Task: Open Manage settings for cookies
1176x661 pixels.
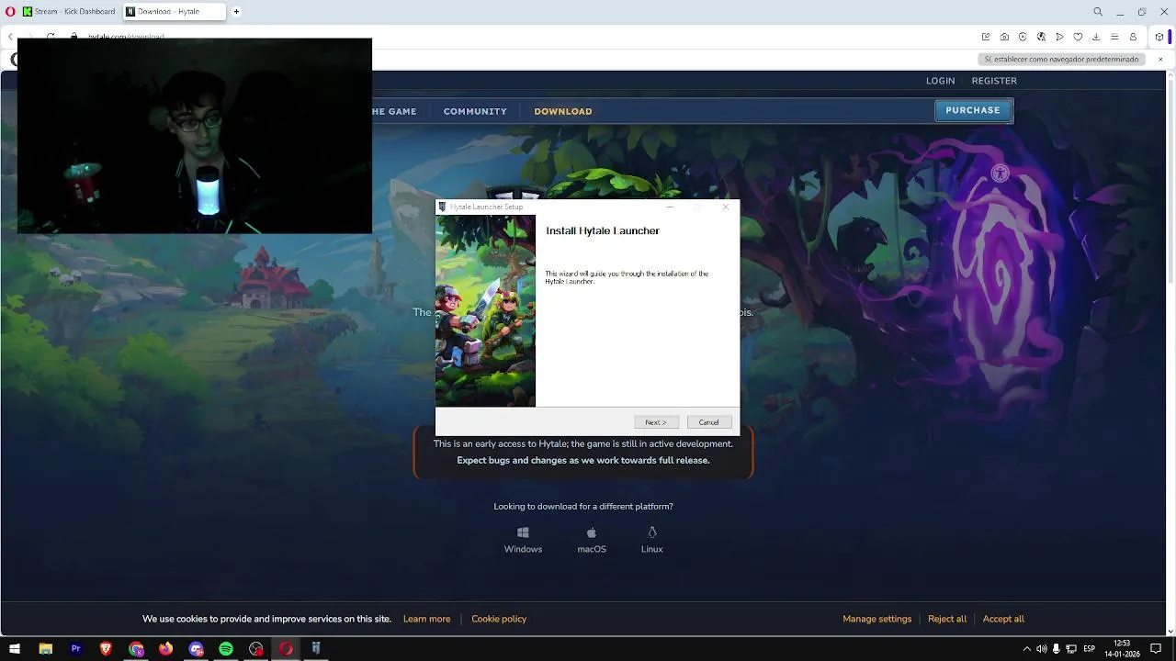Action: 877,619
